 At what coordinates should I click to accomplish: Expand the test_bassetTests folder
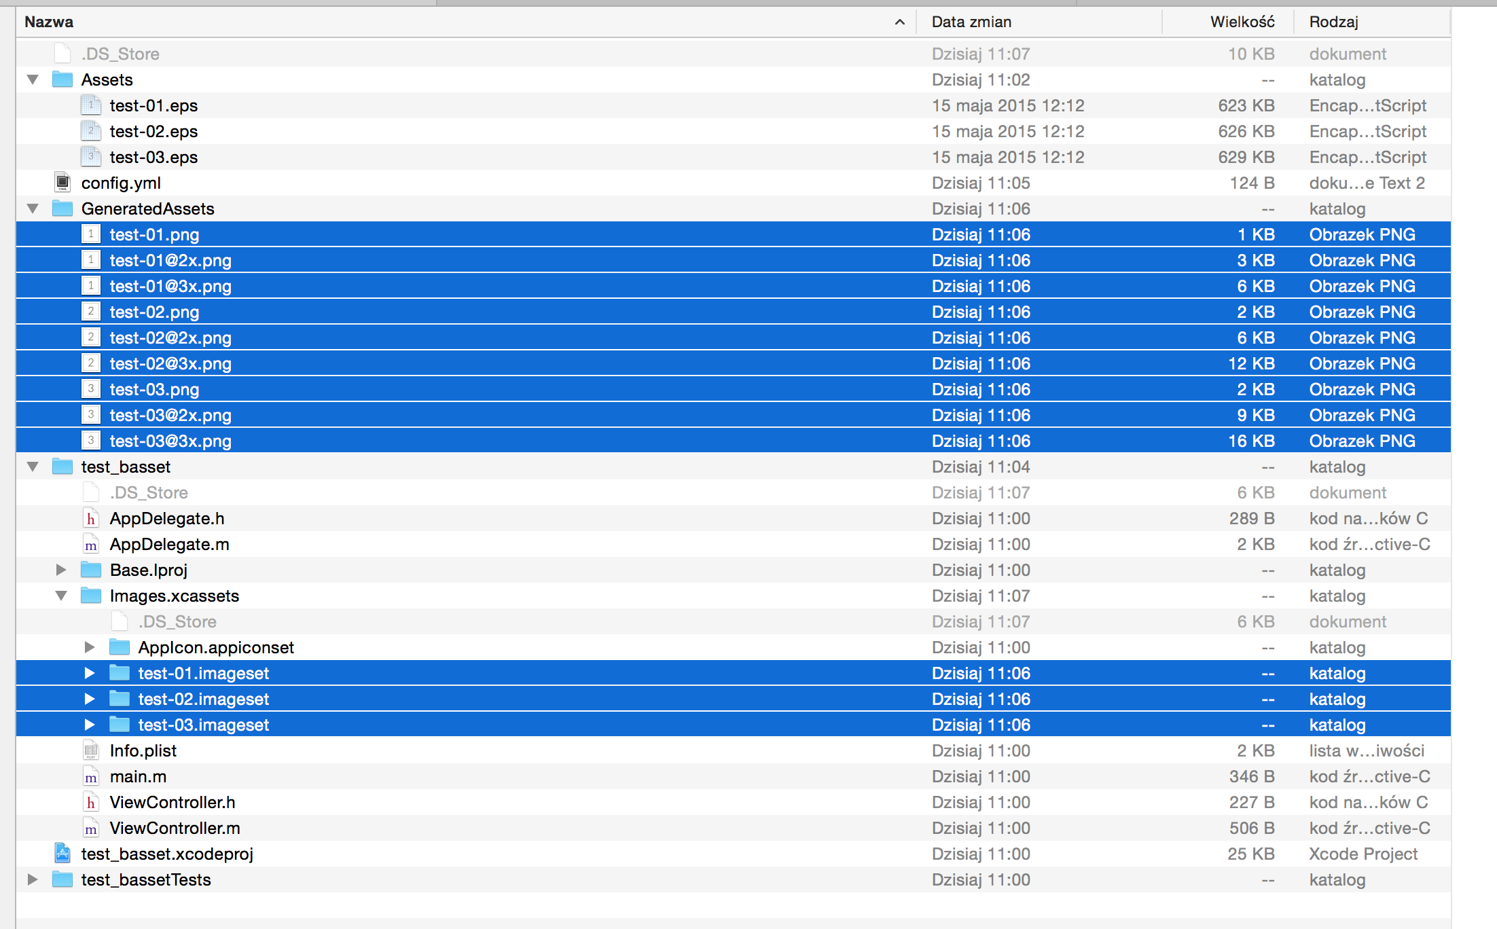[33, 879]
